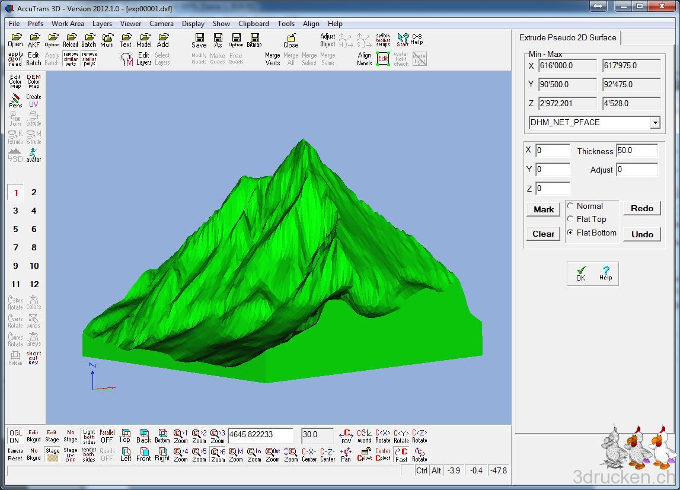The height and width of the screenshot is (490, 680).
Task: Click the Create UV tool
Action: [34, 100]
